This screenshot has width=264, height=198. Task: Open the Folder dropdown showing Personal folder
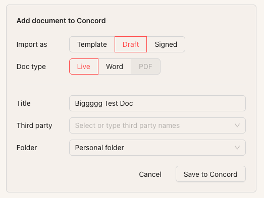pyautogui.click(x=157, y=148)
